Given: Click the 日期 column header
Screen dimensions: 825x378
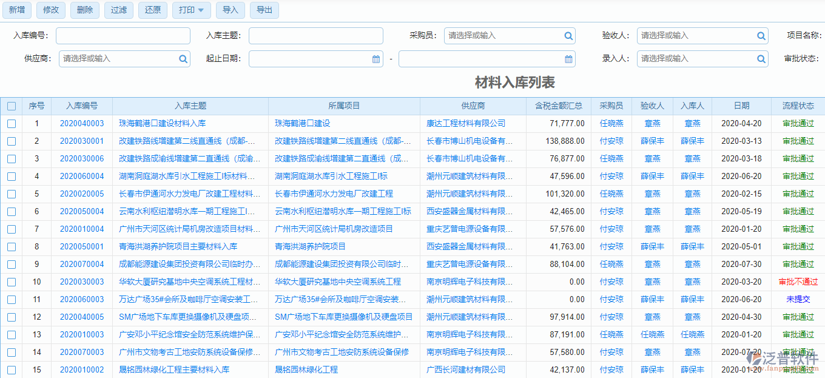Looking at the screenshot, I should [741, 106].
